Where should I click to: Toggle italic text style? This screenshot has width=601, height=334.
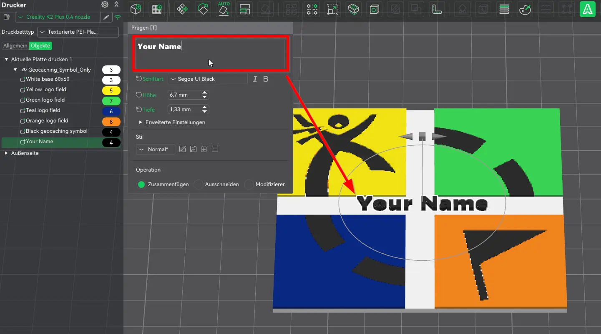[x=255, y=79]
